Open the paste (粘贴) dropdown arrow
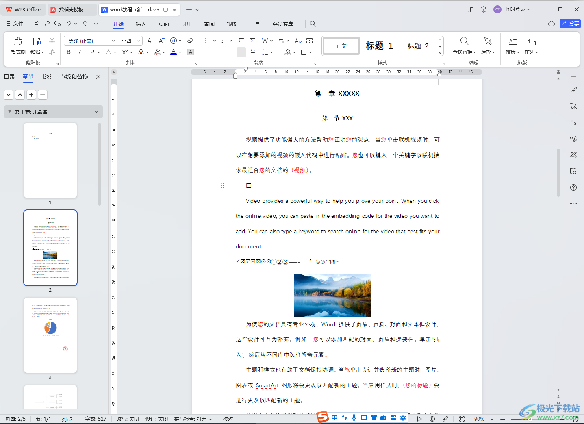Image resolution: width=584 pixels, height=424 pixels. pos(43,52)
